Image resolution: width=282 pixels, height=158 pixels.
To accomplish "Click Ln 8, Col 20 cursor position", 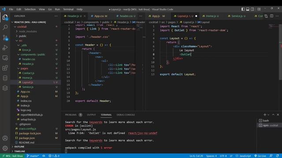I will point(196,156).
